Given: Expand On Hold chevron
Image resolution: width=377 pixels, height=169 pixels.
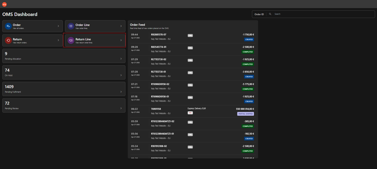Looking at the screenshot, I should click(x=121, y=75).
